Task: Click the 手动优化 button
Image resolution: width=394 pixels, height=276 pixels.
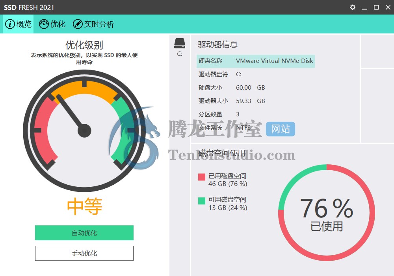Action: tap(84, 253)
